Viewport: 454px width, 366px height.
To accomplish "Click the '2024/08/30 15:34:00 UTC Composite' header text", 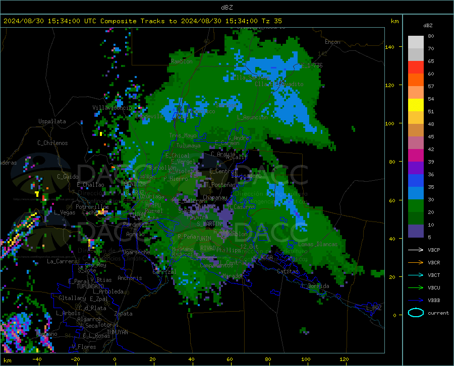I will click(x=70, y=21).
